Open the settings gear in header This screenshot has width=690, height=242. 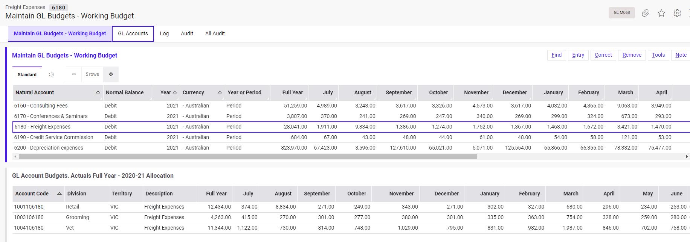(x=677, y=13)
